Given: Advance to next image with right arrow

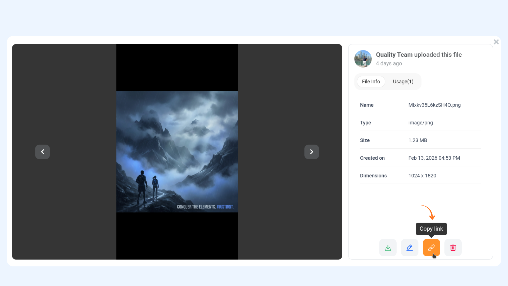Looking at the screenshot, I should click(311, 152).
